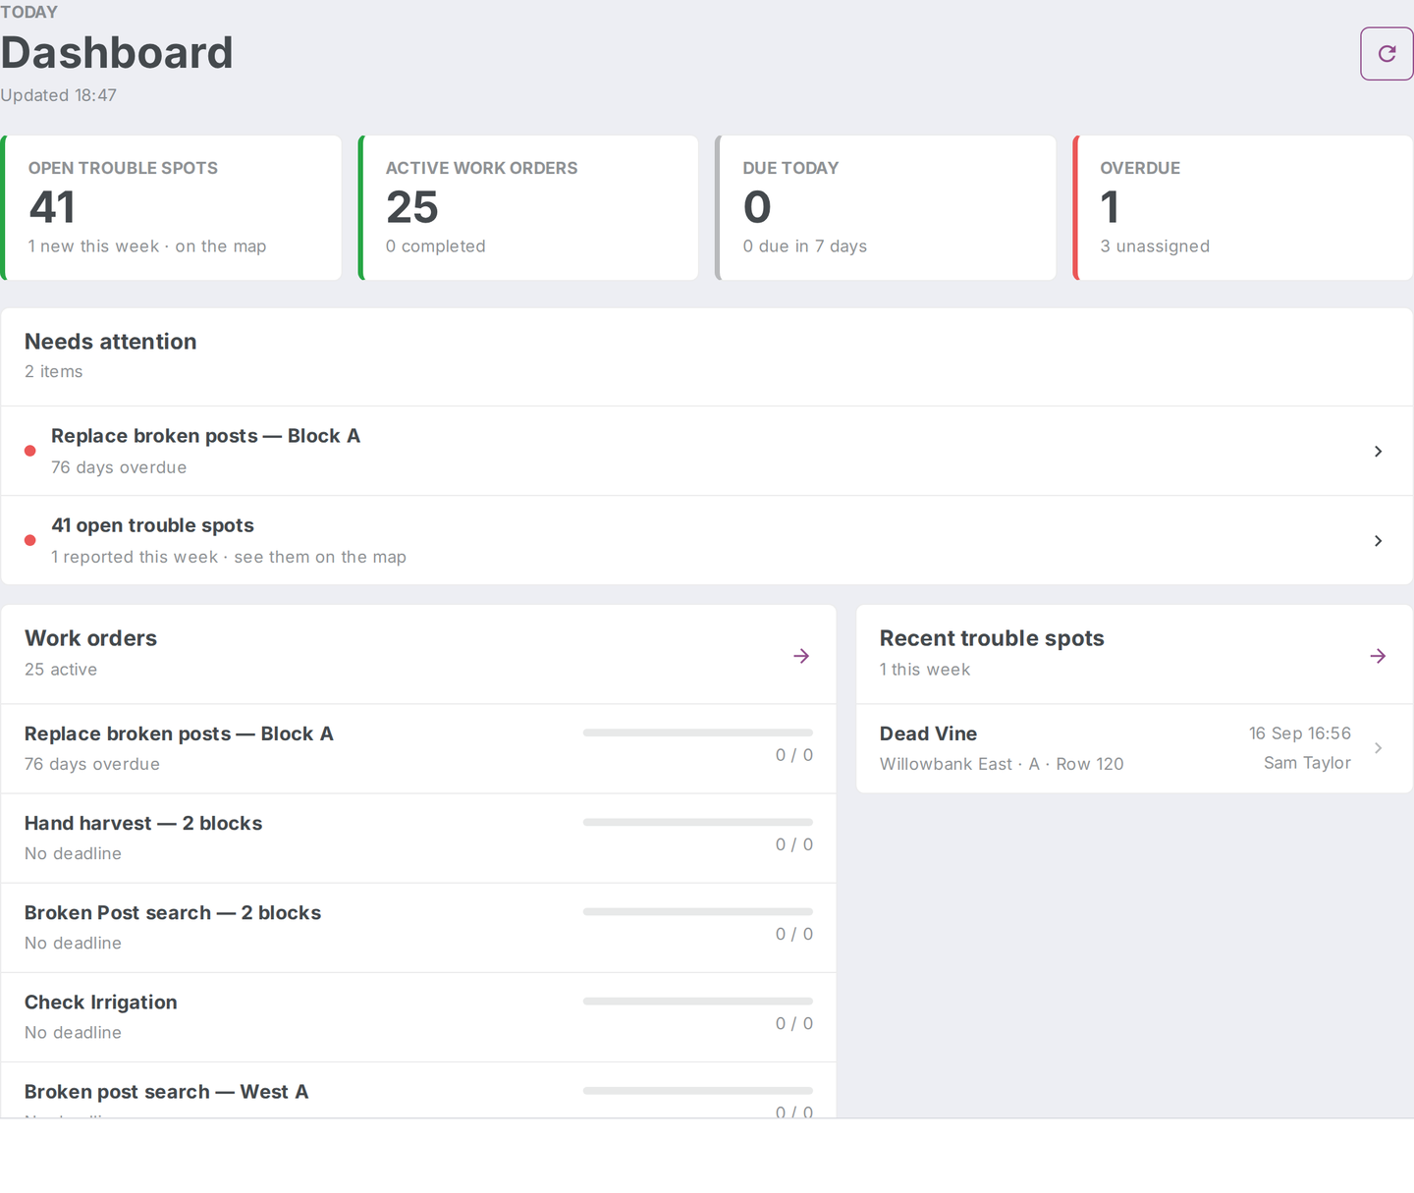Screen dimensions: 1414x1193
Task: Open the Due Today stat card
Action: click(886, 207)
